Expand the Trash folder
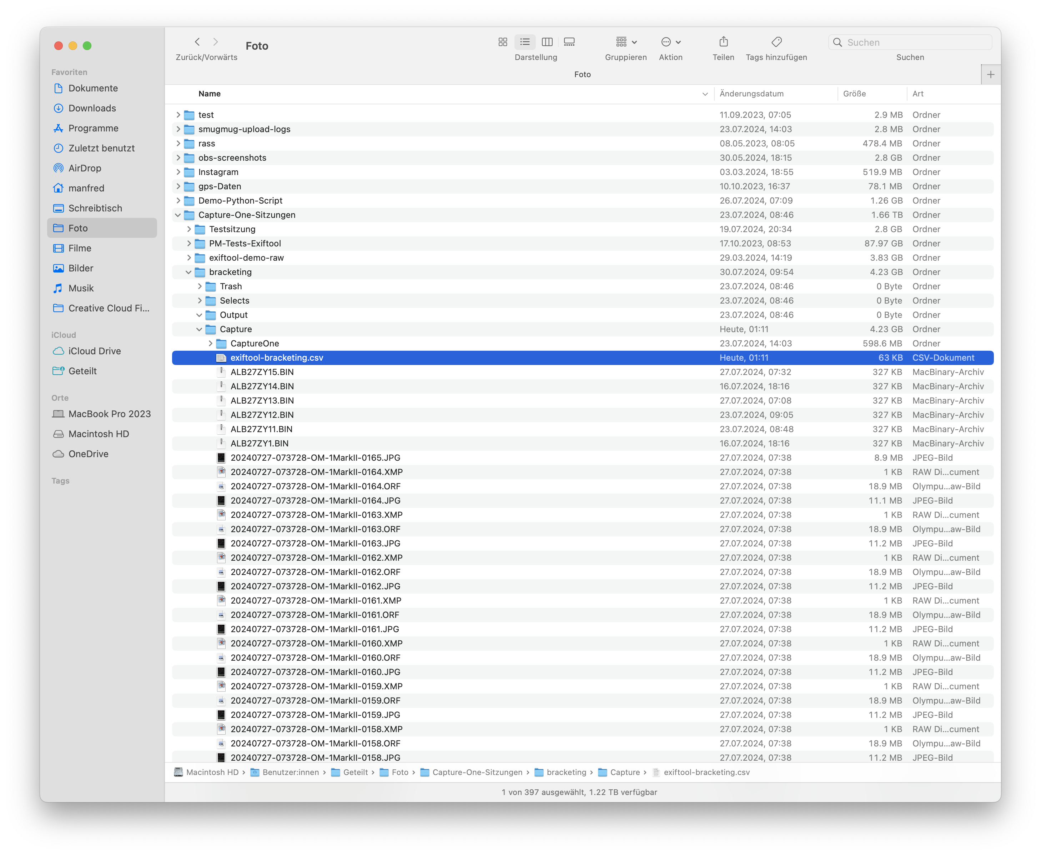1041x855 pixels. click(x=199, y=287)
